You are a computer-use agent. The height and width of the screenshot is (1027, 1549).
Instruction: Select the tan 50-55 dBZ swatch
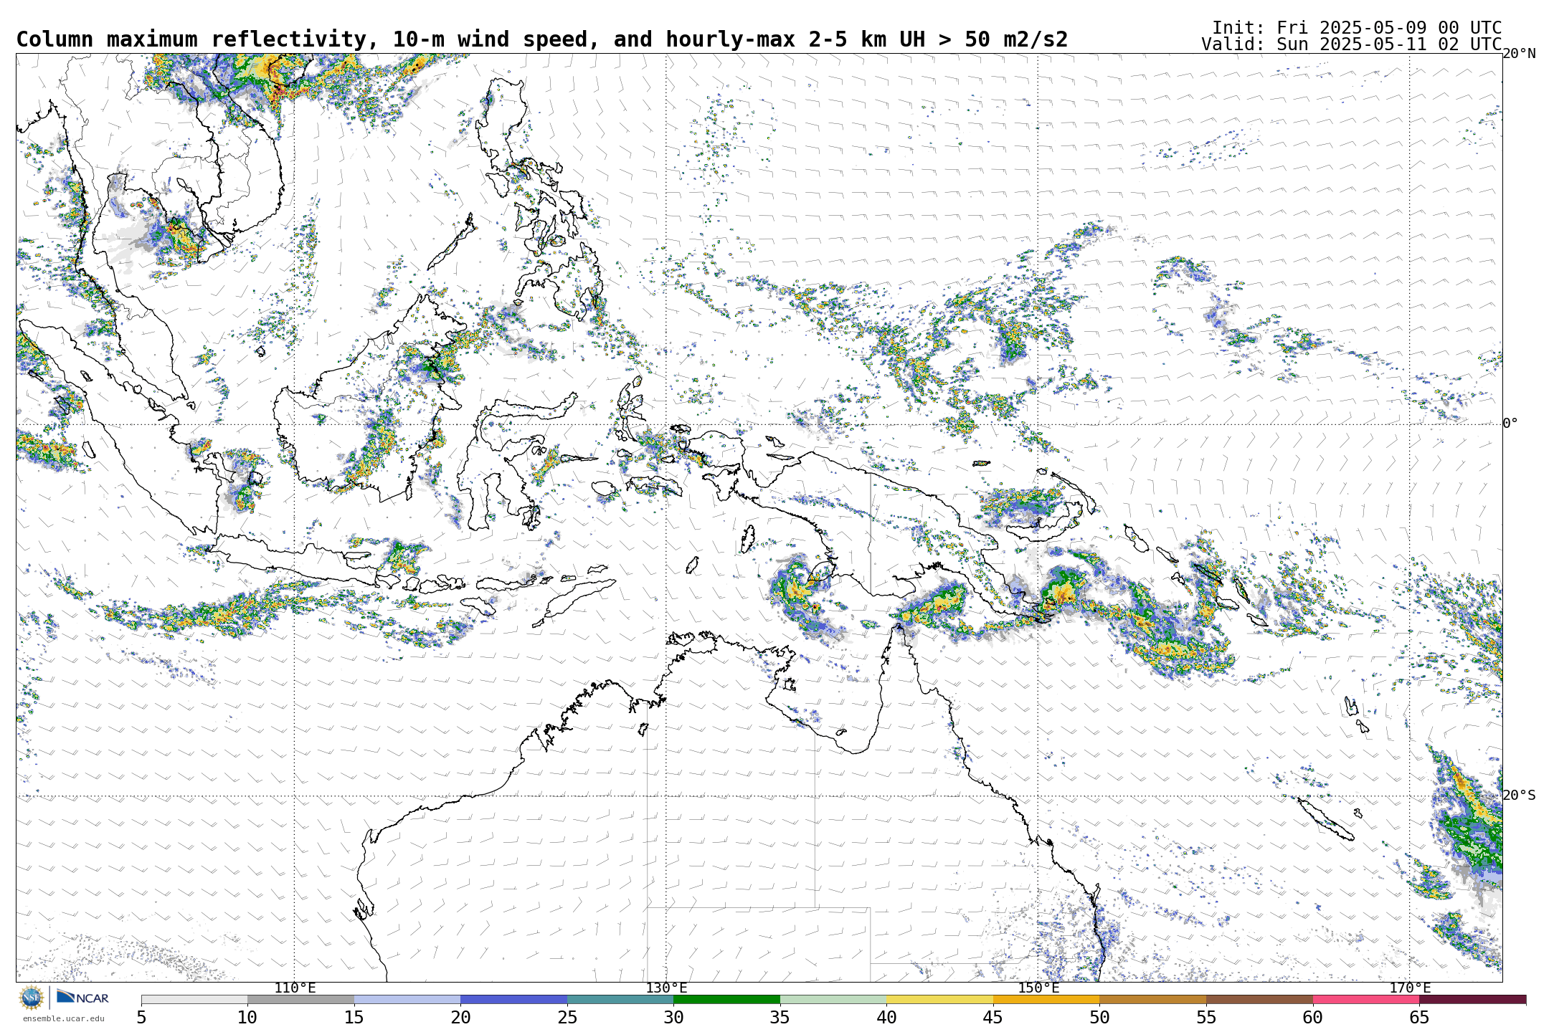tap(1152, 999)
